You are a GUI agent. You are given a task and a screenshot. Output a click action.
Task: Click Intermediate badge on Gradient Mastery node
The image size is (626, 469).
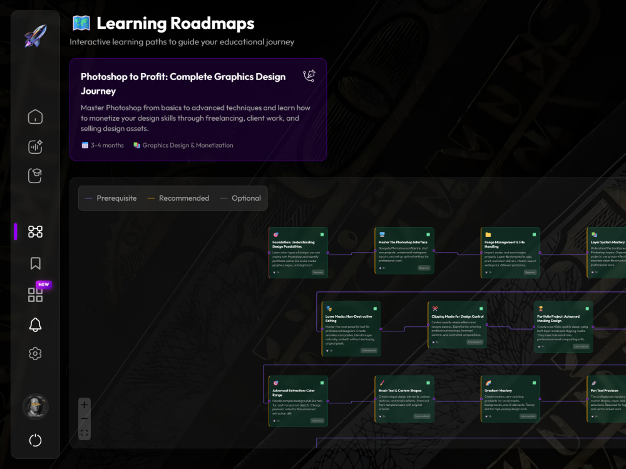[528, 416]
